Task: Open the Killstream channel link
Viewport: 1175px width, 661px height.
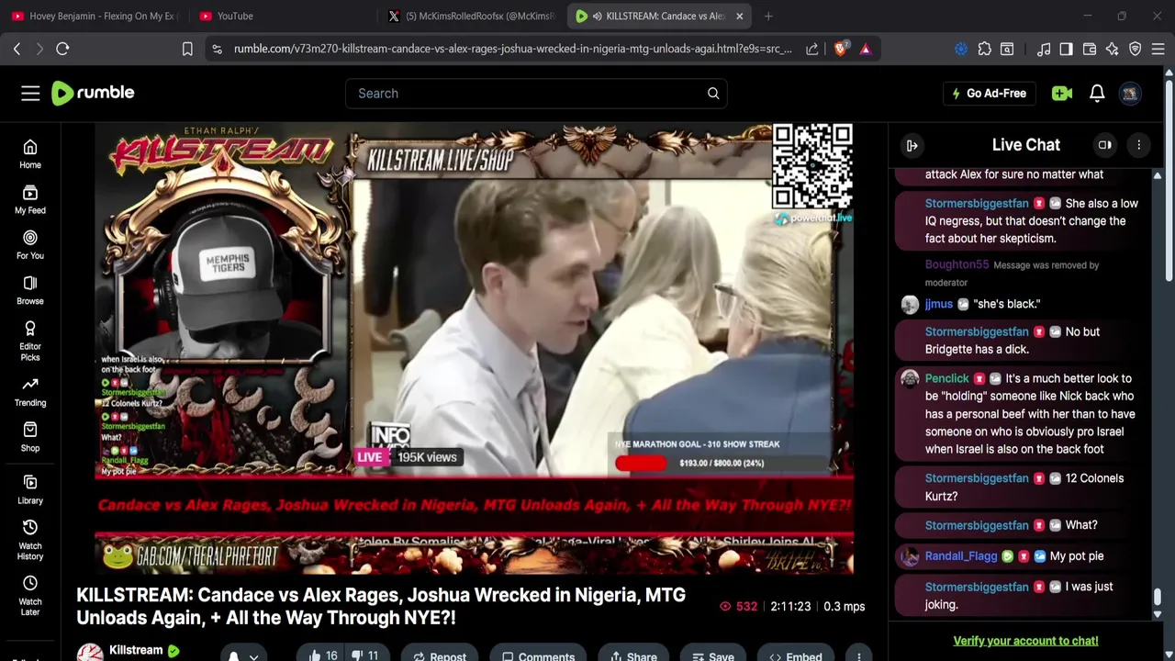Action: 136,650
